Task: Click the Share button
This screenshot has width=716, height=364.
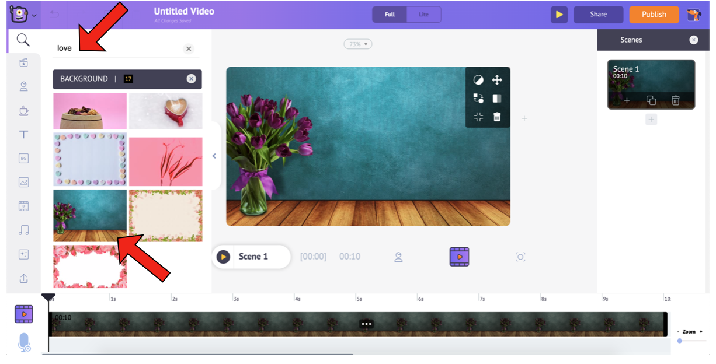Action: tap(598, 15)
